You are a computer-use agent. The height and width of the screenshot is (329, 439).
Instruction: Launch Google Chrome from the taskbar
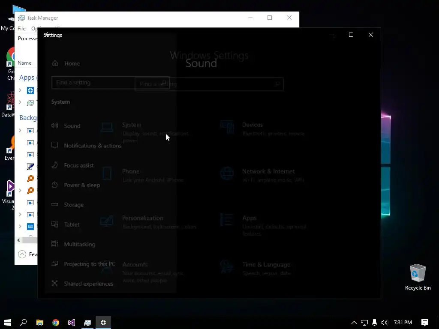click(x=56, y=323)
